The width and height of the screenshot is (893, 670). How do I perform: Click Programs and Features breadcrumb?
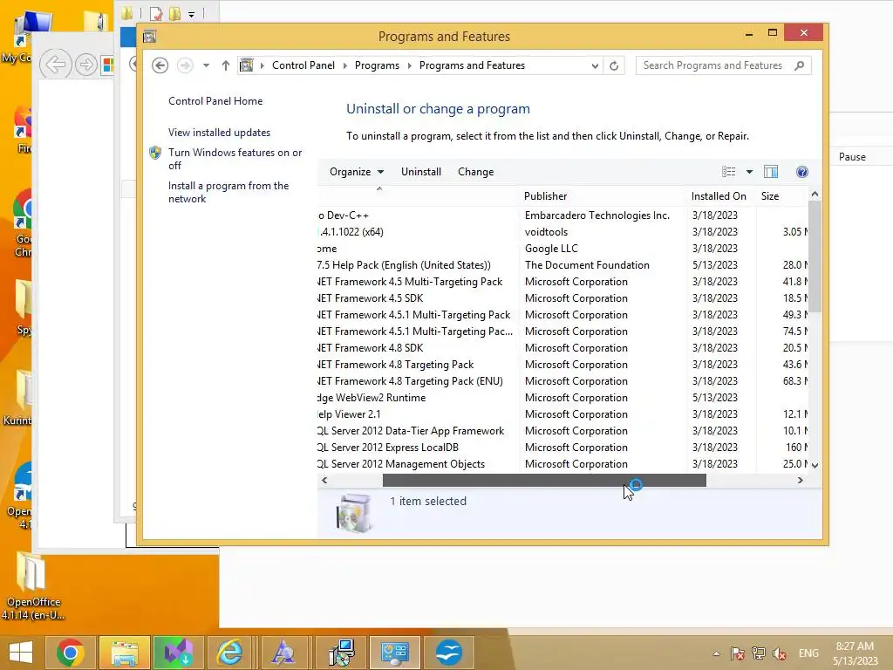point(472,65)
